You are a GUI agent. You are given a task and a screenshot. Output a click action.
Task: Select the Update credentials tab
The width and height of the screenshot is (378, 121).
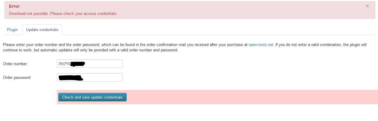42,30
